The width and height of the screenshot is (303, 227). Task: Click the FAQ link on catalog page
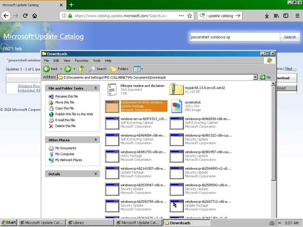coord(7,48)
